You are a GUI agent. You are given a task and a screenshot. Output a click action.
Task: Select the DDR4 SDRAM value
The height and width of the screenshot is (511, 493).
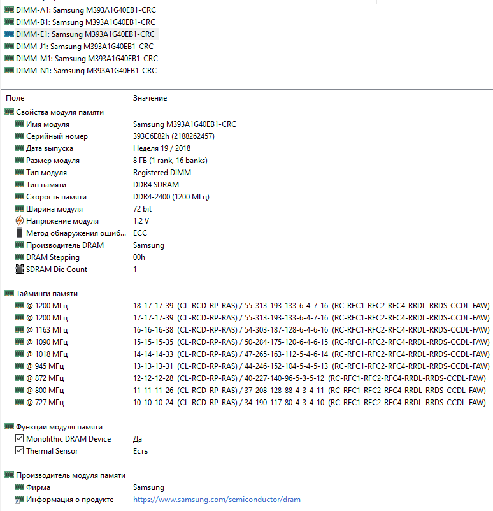point(156,184)
